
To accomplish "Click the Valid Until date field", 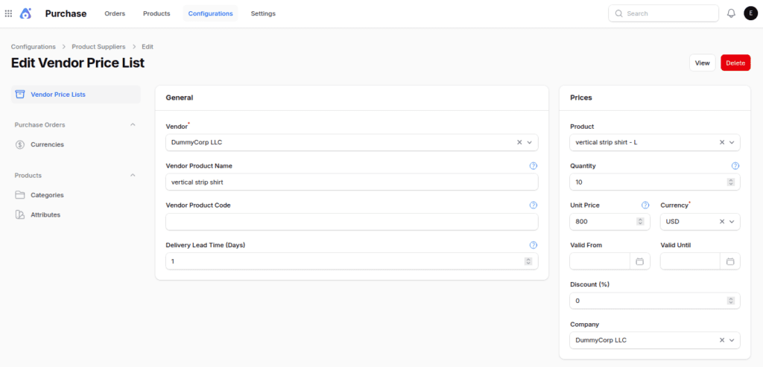I will (x=690, y=261).
